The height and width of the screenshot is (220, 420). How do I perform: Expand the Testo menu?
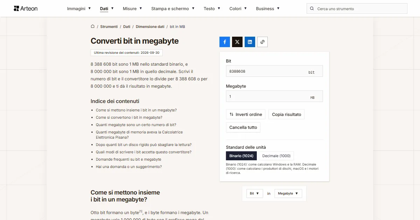click(x=212, y=9)
